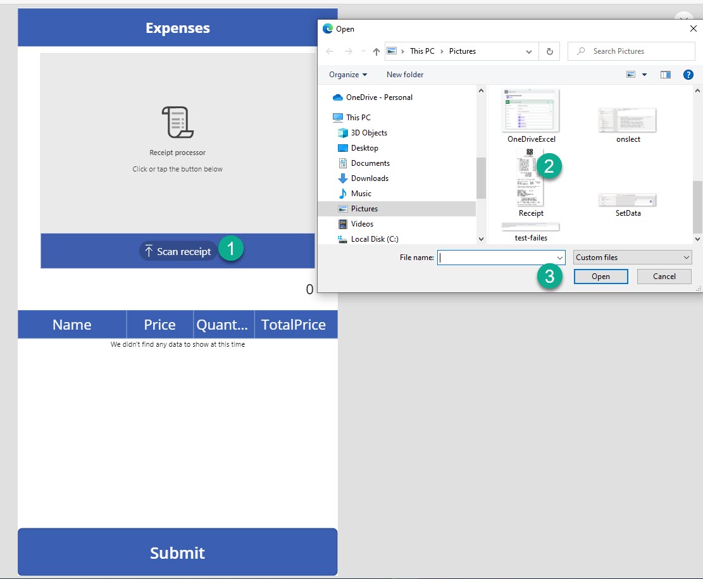Click the File name input field
The height and width of the screenshot is (579, 703).
point(496,258)
